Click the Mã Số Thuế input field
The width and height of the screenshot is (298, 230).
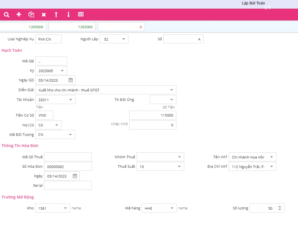point(68,157)
